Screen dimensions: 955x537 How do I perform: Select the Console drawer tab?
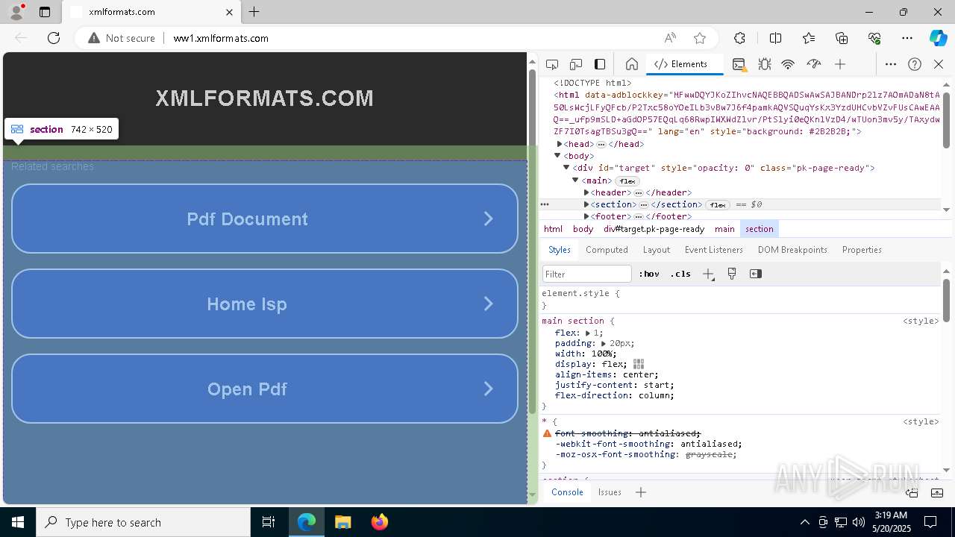click(x=567, y=492)
